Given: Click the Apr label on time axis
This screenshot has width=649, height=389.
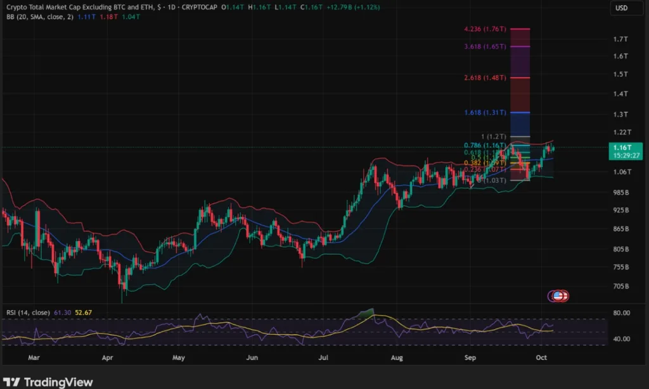Looking at the screenshot, I should [106, 357].
